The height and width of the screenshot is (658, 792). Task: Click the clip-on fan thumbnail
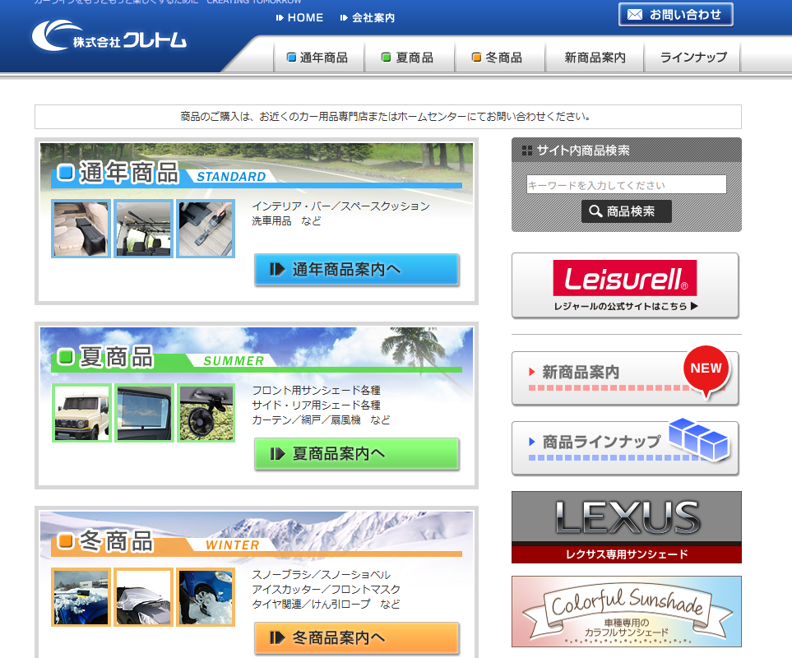pos(206,413)
